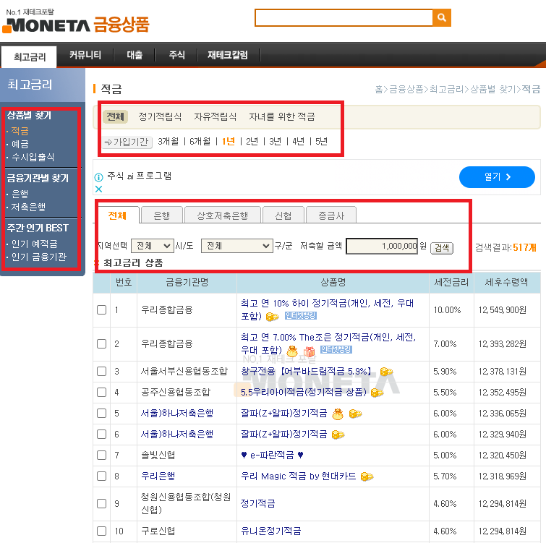Select the 종금사 tab
546x543 pixels.
(330, 215)
